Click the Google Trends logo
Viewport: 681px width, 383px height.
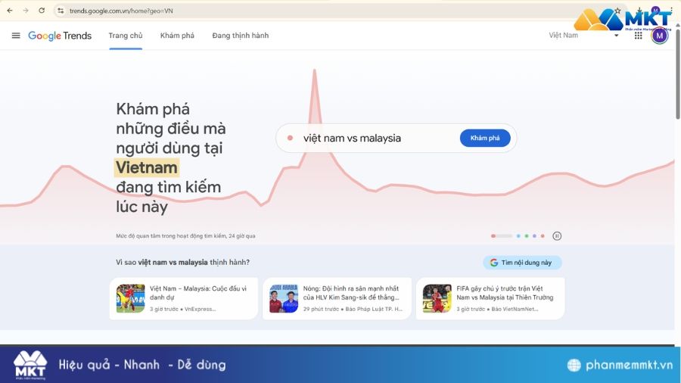(60, 36)
